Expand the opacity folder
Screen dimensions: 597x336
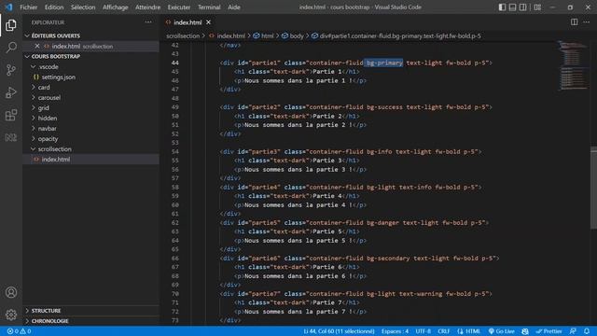pos(90,139)
